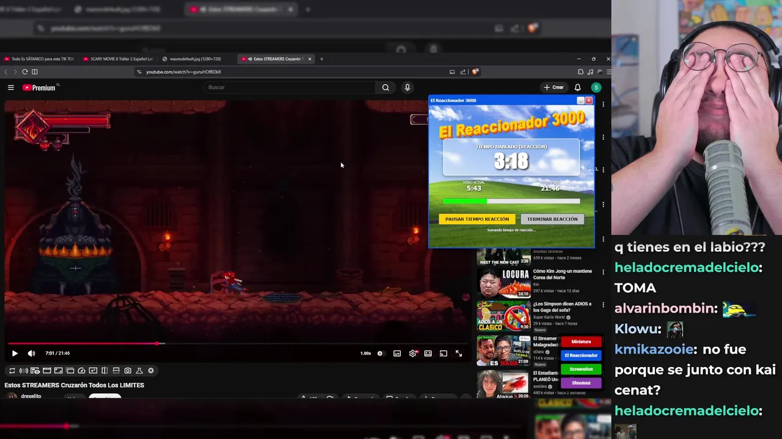
Task: Mute the video volume
Action: pos(31,353)
